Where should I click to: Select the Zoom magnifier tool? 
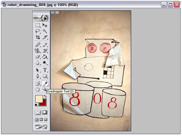[x=44, y=89]
